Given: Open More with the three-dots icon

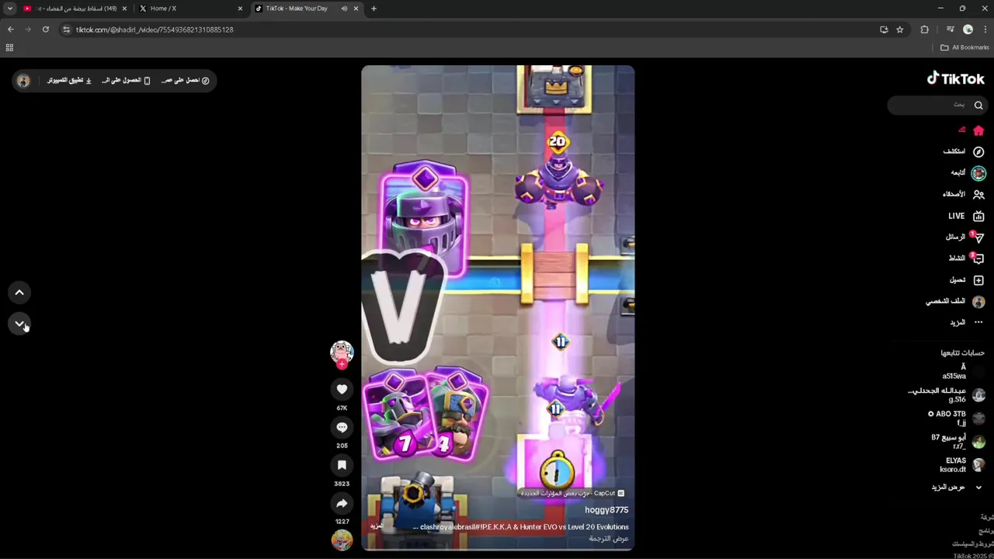Looking at the screenshot, I should click(978, 322).
